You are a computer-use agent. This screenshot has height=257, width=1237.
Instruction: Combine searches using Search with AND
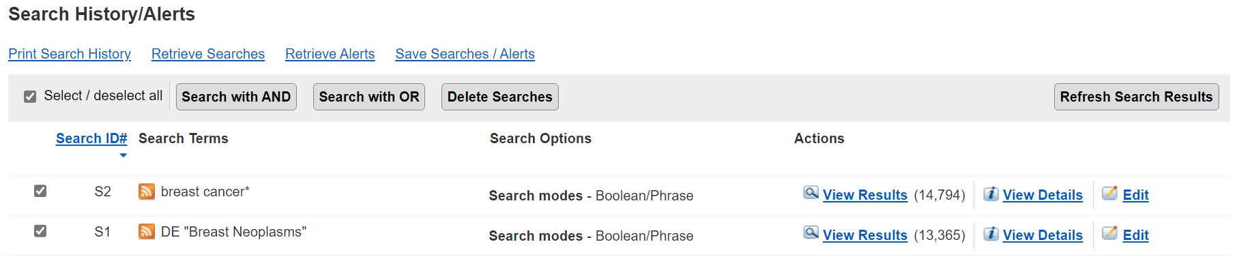point(236,97)
